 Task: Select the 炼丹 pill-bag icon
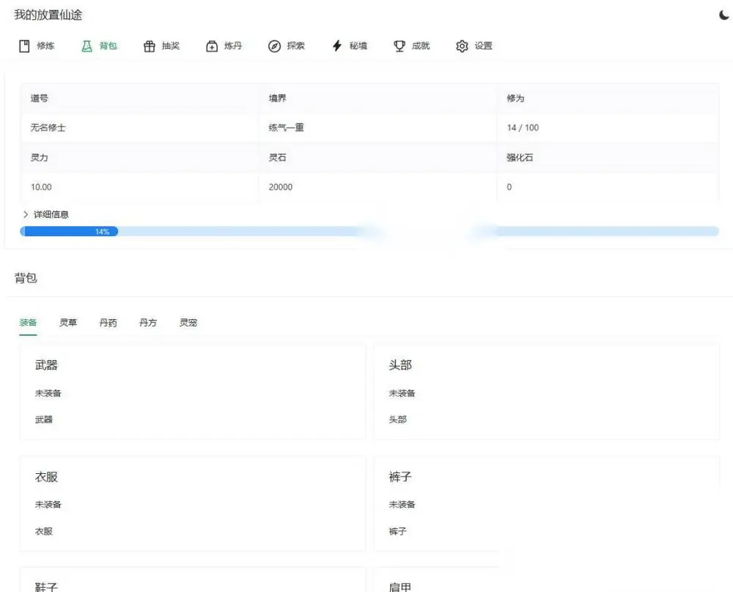(212, 46)
